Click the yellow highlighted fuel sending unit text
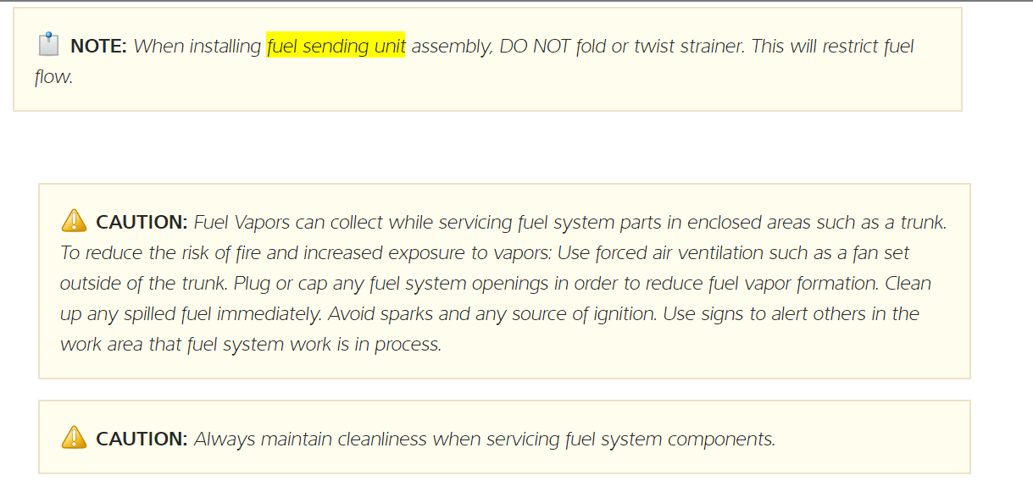The image size is (1033, 492). (x=336, y=46)
